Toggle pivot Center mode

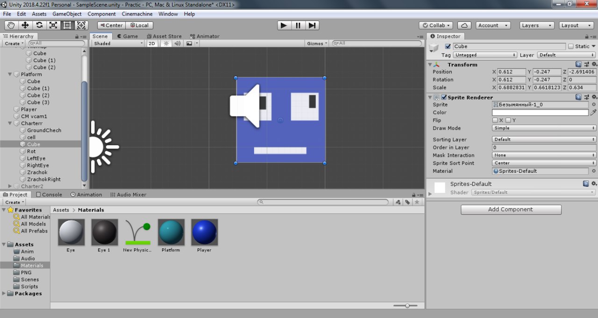112,25
